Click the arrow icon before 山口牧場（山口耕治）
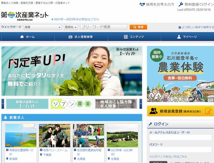 click(109, 150)
